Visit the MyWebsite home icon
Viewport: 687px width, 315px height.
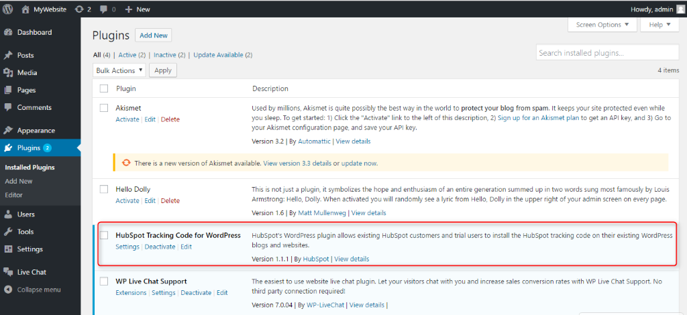click(26, 9)
